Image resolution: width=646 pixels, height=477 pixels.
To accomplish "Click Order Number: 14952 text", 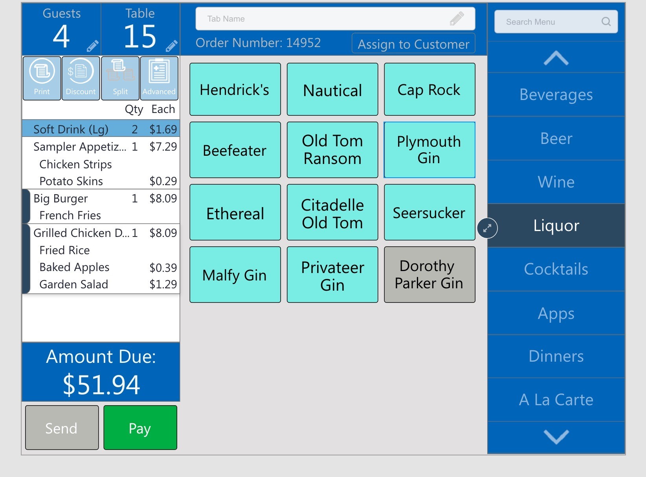I will pyautogui.click(x=258, y=42).
